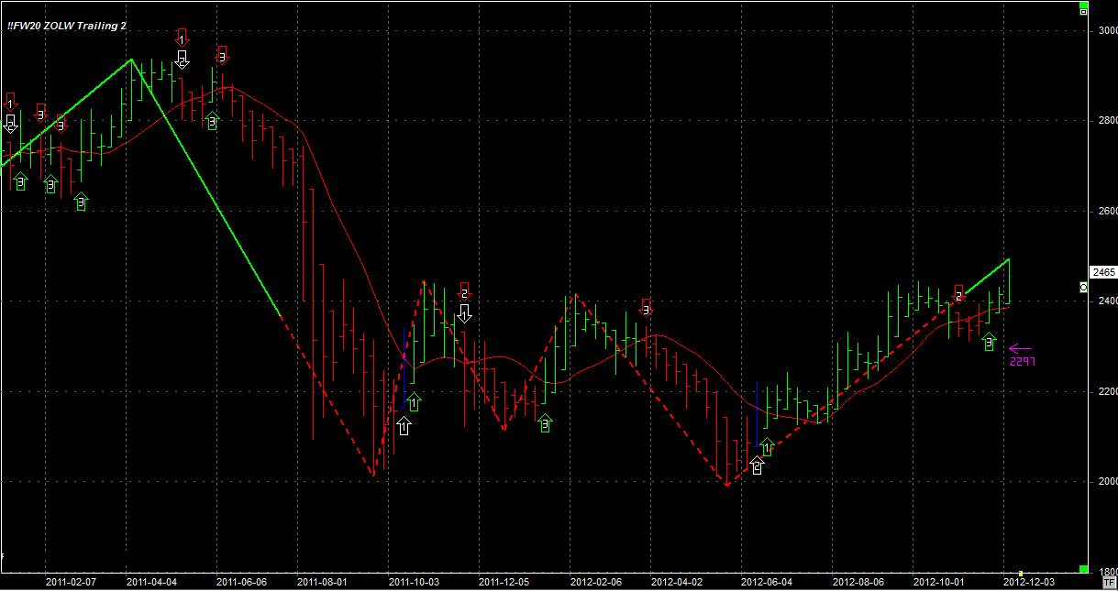Screen dimensions: 1118x591
Task: Click the green square at the bottom-right corner
Action: [1083, 570]
